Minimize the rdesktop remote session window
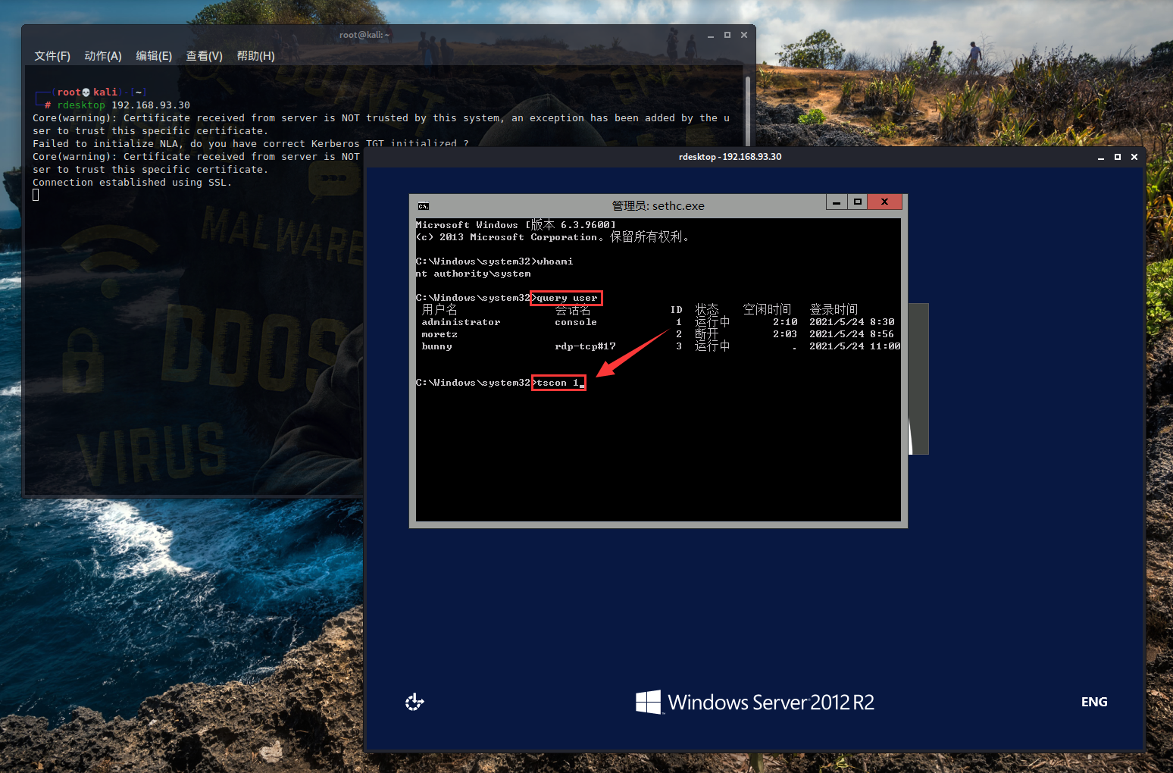This screenshot has height=773, width=1173. [1101, 158]
